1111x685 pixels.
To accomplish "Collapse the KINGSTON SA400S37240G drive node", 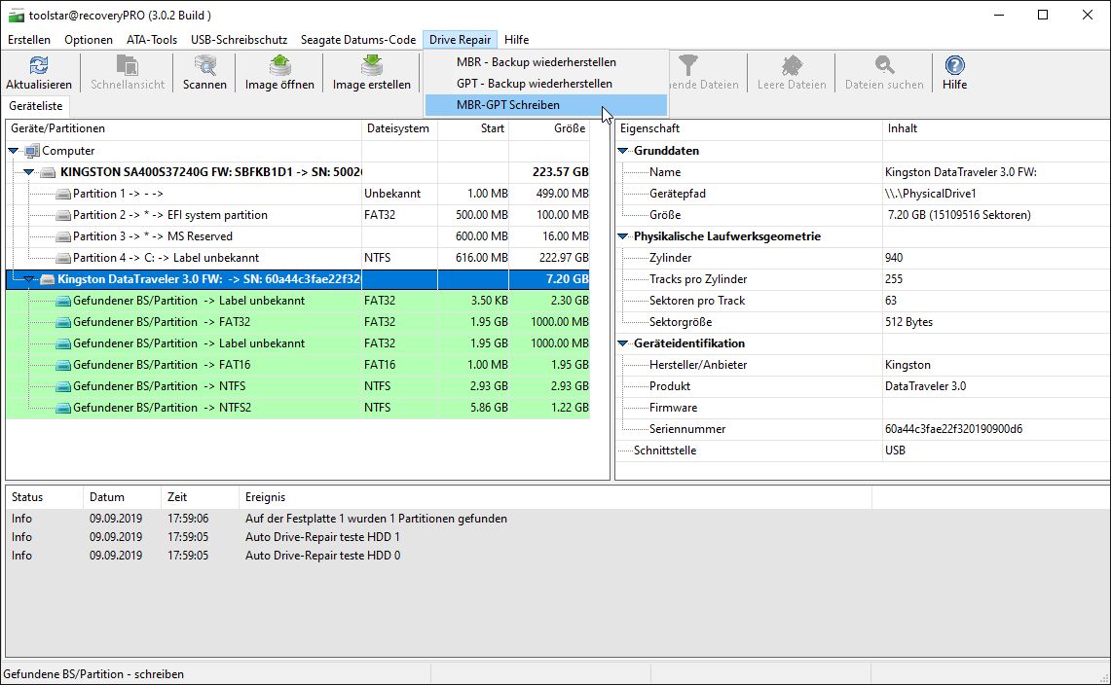I will click(29, 172).
